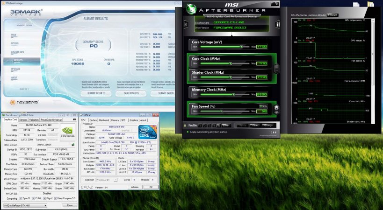Click the GPU-Z BIOS save chip icon

pos(73,145)
